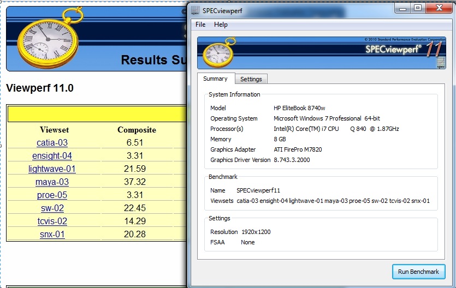Close the SPECviewperf window

(439, 8)
